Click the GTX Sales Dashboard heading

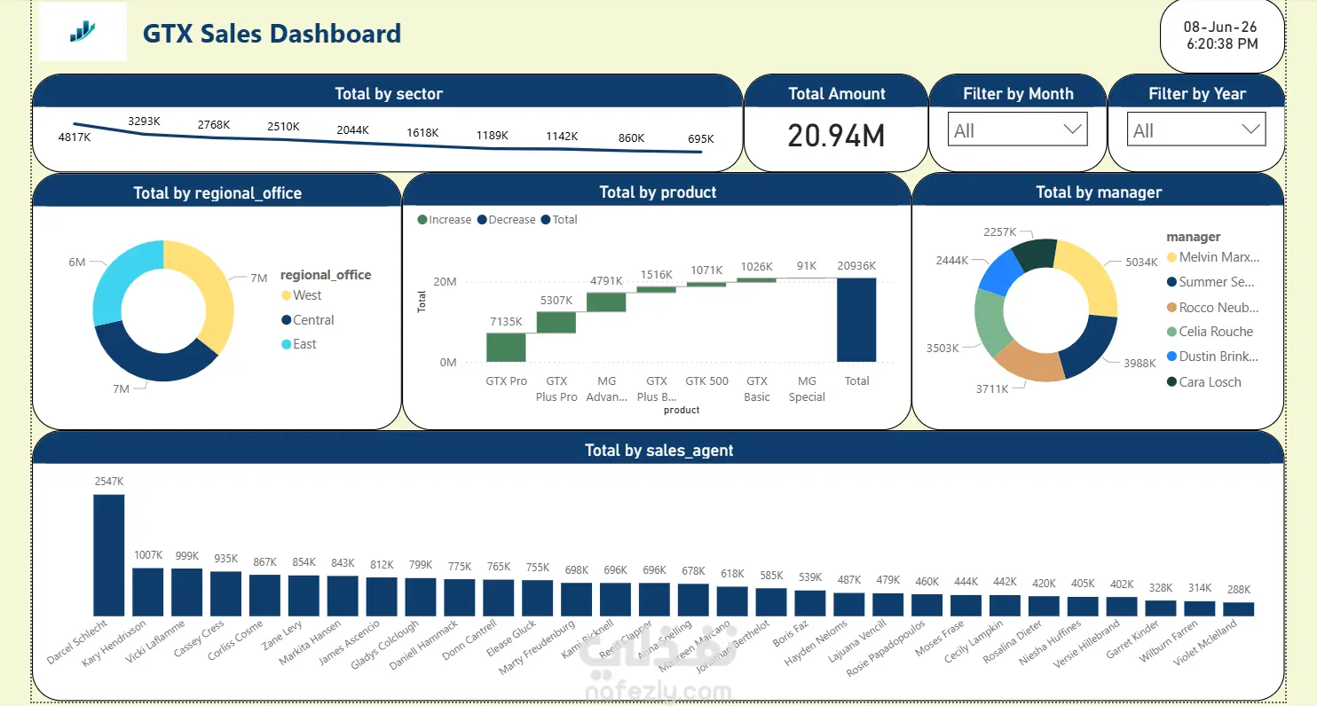(x=272, y=34)
